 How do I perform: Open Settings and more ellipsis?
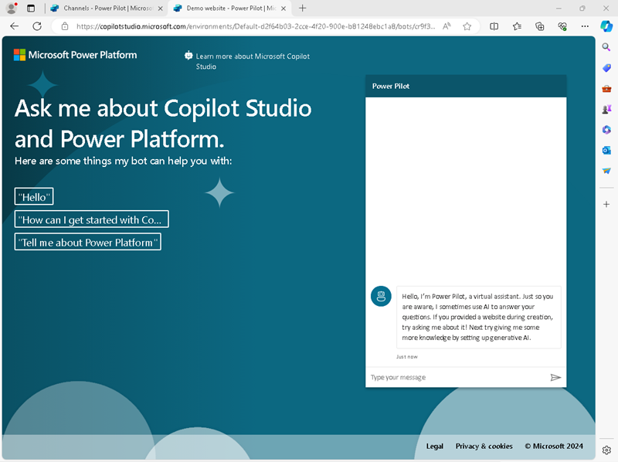pyautogui.click(x=585, y=26)
